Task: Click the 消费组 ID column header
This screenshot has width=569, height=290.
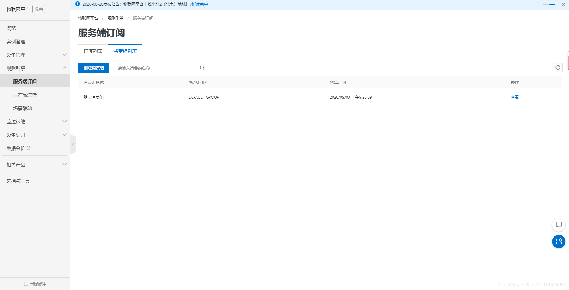Action: point(197,82)
